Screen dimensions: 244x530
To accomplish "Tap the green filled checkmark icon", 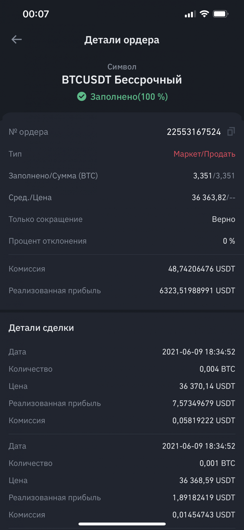I will 82,97.
